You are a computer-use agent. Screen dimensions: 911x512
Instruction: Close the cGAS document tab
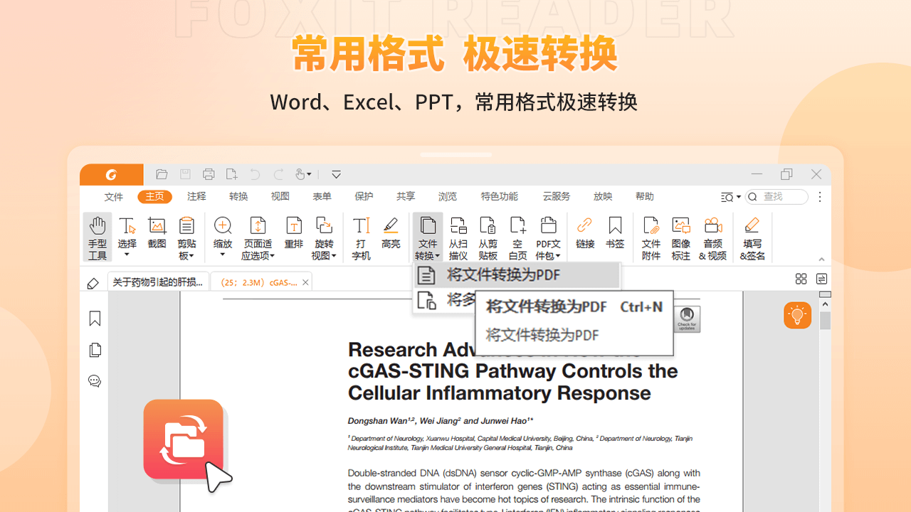point(305,282)
